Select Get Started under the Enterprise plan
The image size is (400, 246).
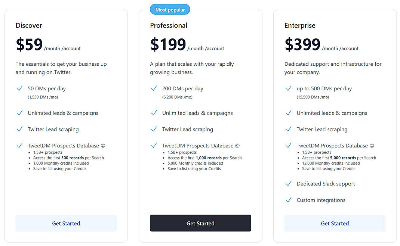click(x=335, y=223)
